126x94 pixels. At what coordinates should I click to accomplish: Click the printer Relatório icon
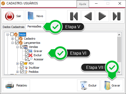(10, 85)
